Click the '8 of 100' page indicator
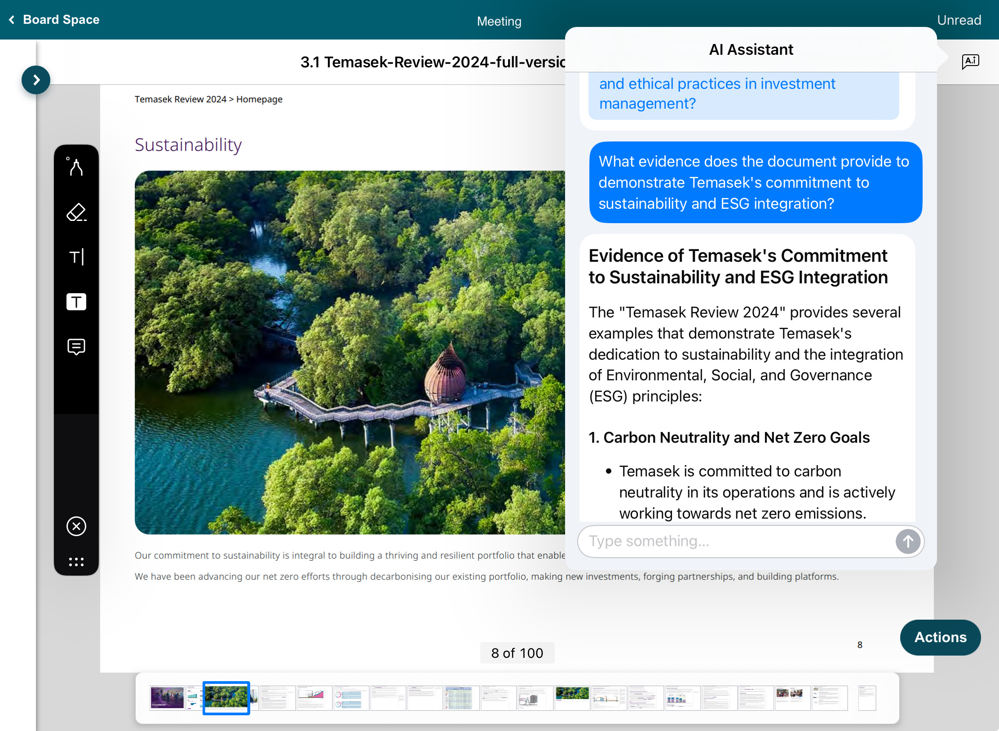Viewport: 999px width, 731px height. (517, 653)
